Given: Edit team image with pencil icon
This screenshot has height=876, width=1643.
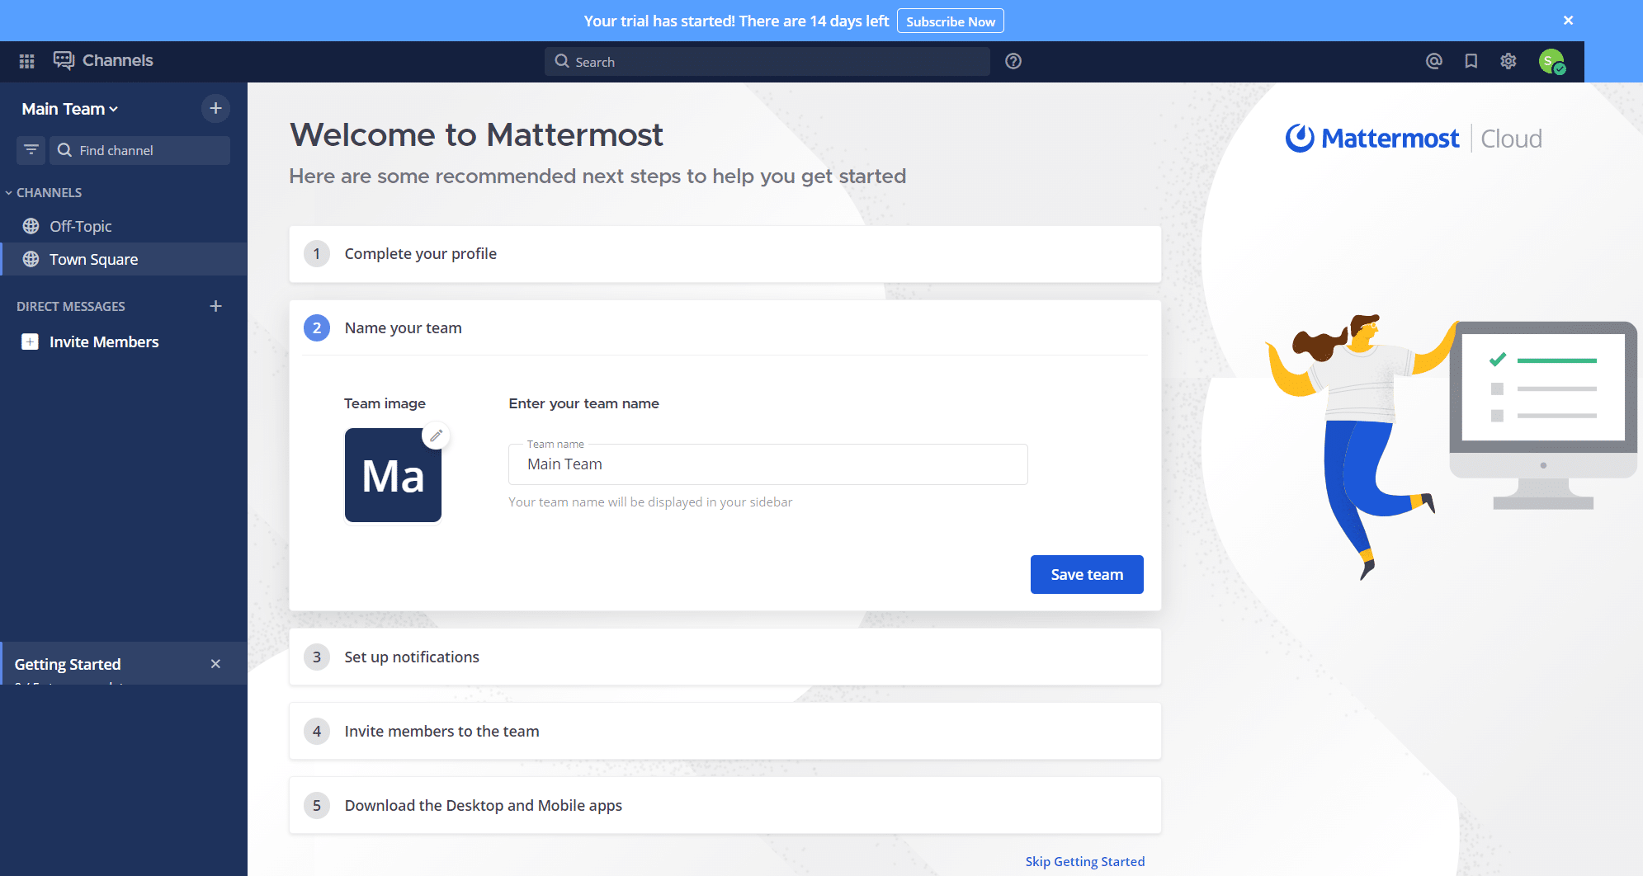Looking at the screenshot, I should click(x=436, y=435).
